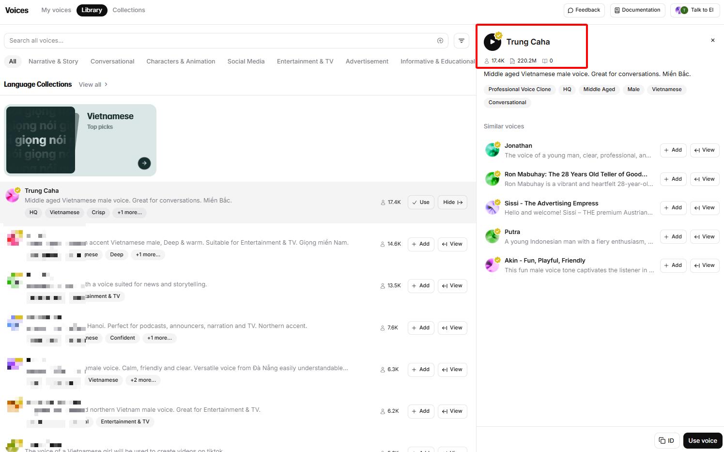Filter by Entertainment & TV category
This screenshot has height=452, width=724.
305,62
